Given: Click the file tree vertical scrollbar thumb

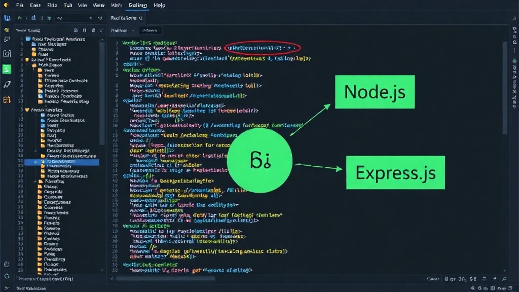Looking at the screenshot, I should (102, 93).
